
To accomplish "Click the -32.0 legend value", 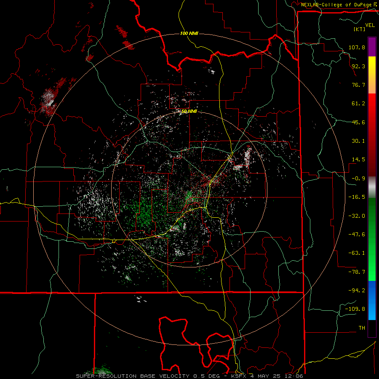I will coord(357,216).
